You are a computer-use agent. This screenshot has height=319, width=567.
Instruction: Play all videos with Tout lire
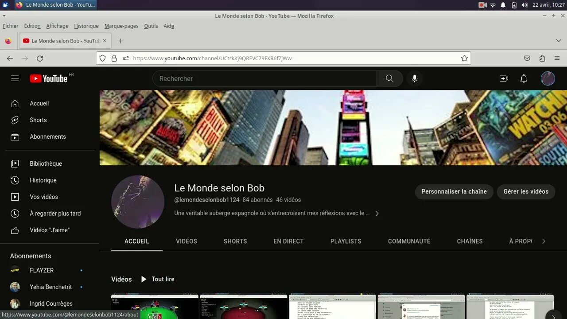tap(157, 279)
